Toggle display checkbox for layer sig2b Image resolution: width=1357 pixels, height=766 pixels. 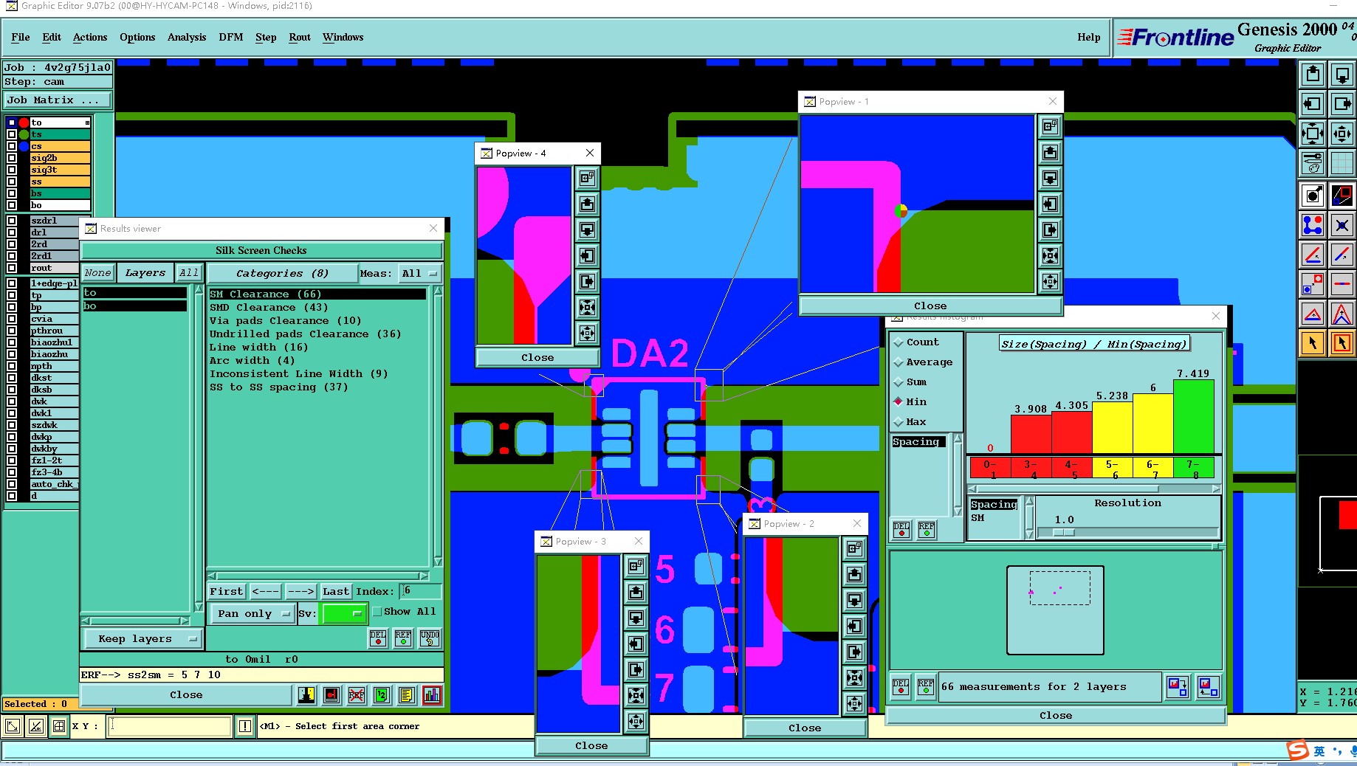[x=12, y=158]
